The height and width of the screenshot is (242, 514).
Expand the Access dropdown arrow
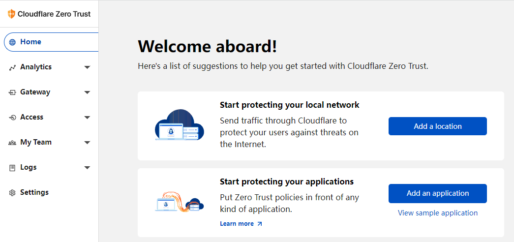point(87,118)
